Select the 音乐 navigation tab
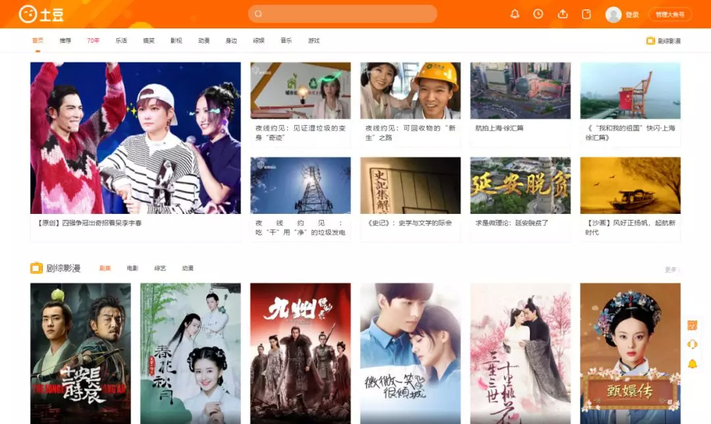This screenshot has height=424, width=711. coord(286,40)
